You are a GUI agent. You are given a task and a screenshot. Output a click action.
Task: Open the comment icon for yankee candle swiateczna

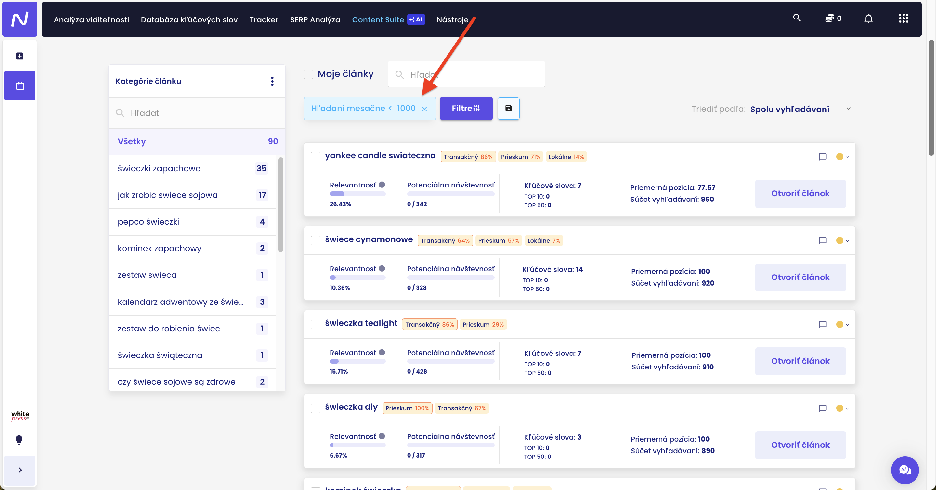[822, 157]
